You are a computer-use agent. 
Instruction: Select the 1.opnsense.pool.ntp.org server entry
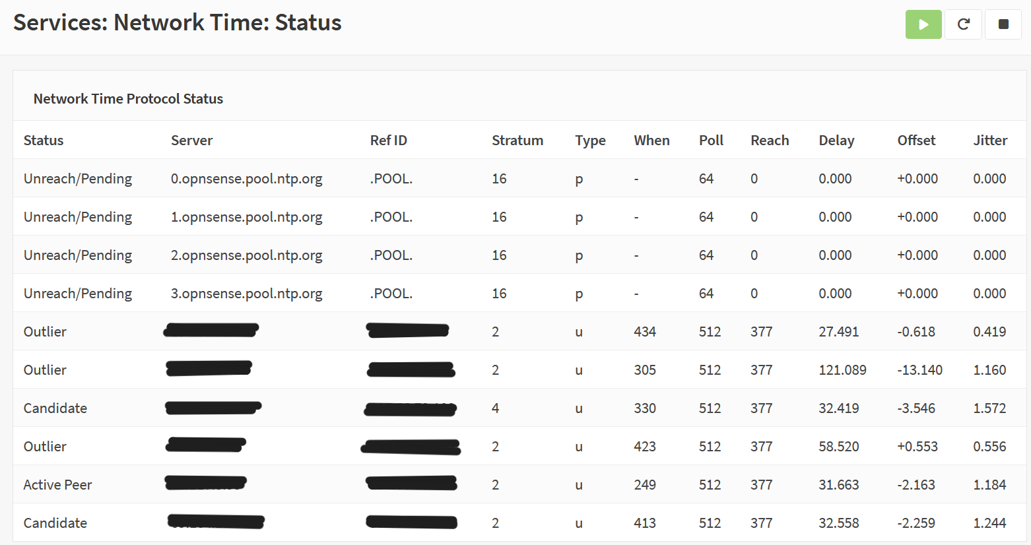point(246,217)
